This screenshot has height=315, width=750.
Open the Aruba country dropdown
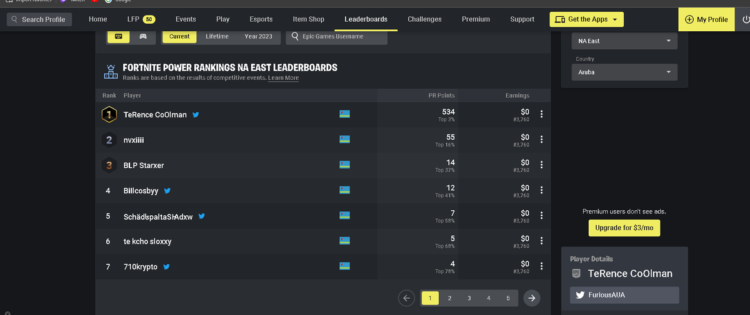click(625, 72)
